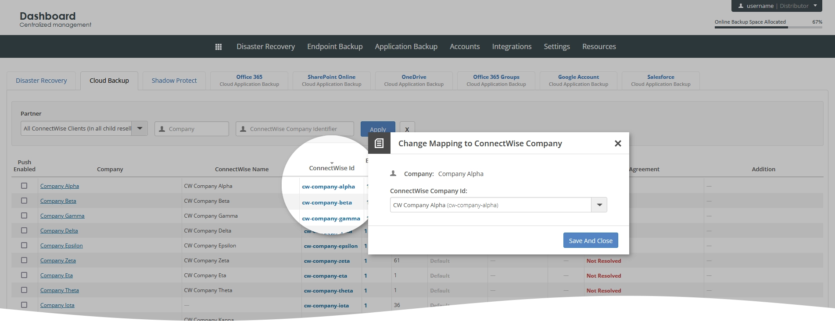This screenshot has height=321, width=835.
Task: Click cw-company-epsilon ConnectWise Id
Action: (331, 246)
